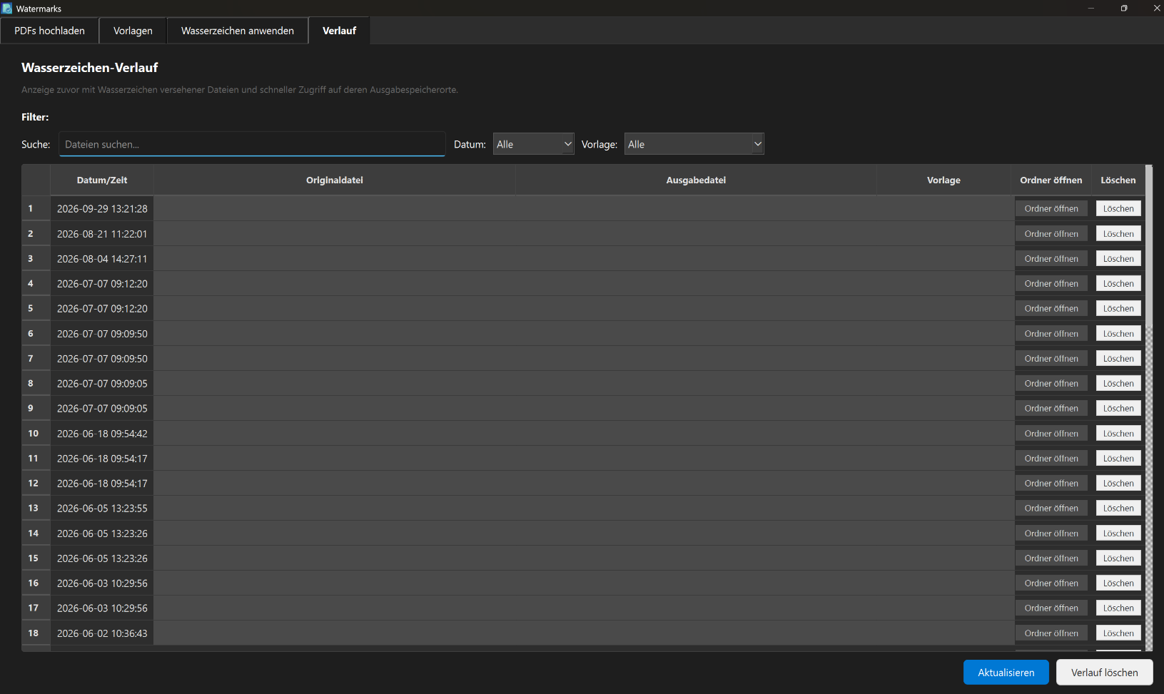This screenshot has width=1164, height=694.
Task: Delete the 2026-08-21 11:22:01 entry
Action: click(x=1118, y=233)
